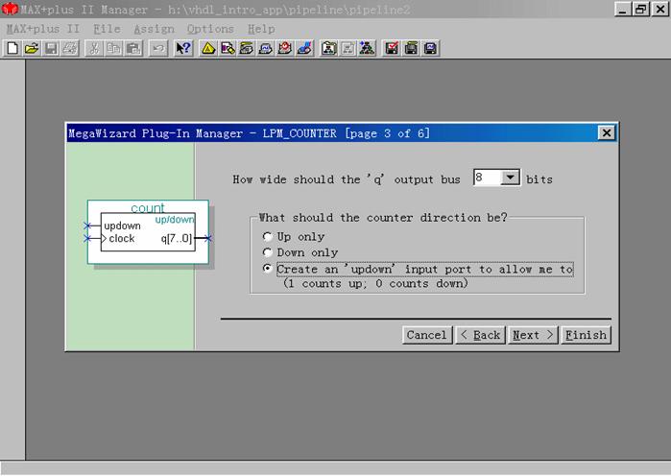This screenshot has height=476, width=671.
Task: Open the Compiler icon
Action: [247, 48]
